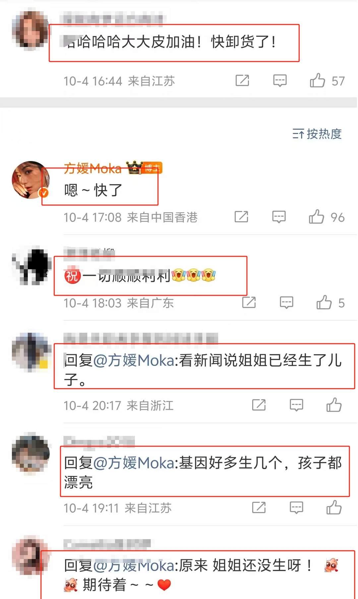Like the 18:03 Guangdong comment
This screenshot has height=599, width=358.
tap(324, 302)
